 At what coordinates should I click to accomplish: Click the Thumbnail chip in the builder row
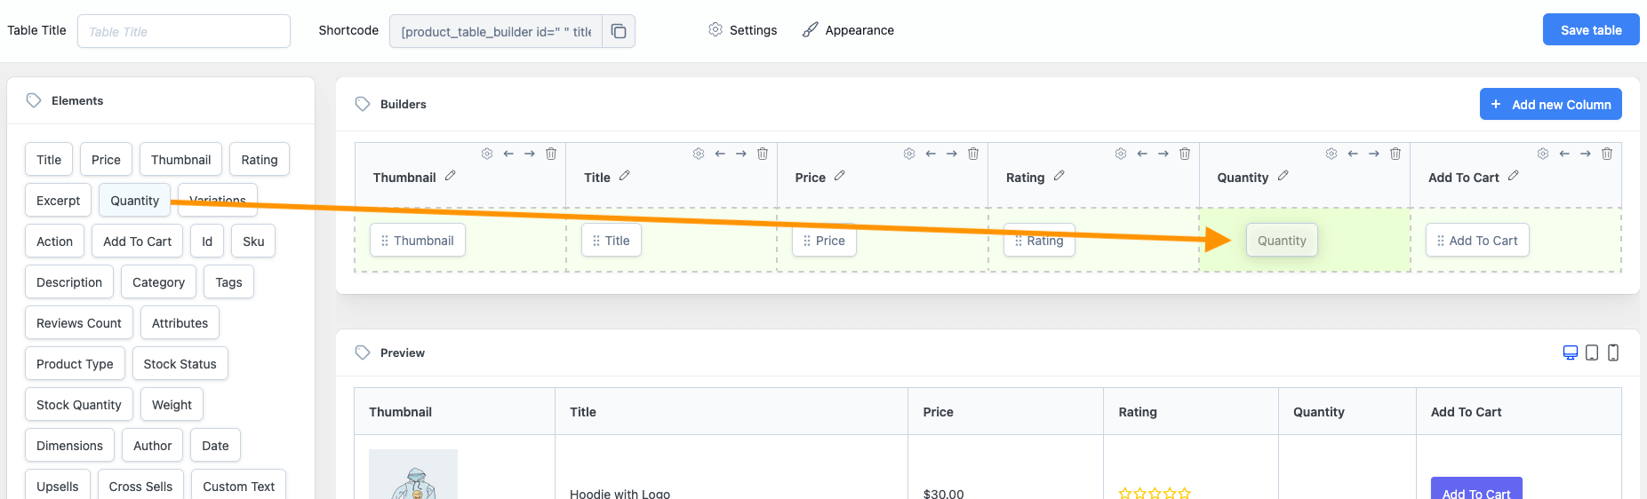click(417, 241)
